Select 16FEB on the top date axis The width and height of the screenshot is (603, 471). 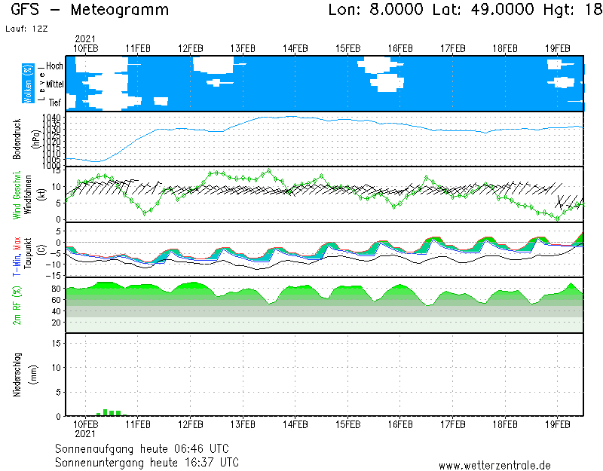tap(400, 47)
